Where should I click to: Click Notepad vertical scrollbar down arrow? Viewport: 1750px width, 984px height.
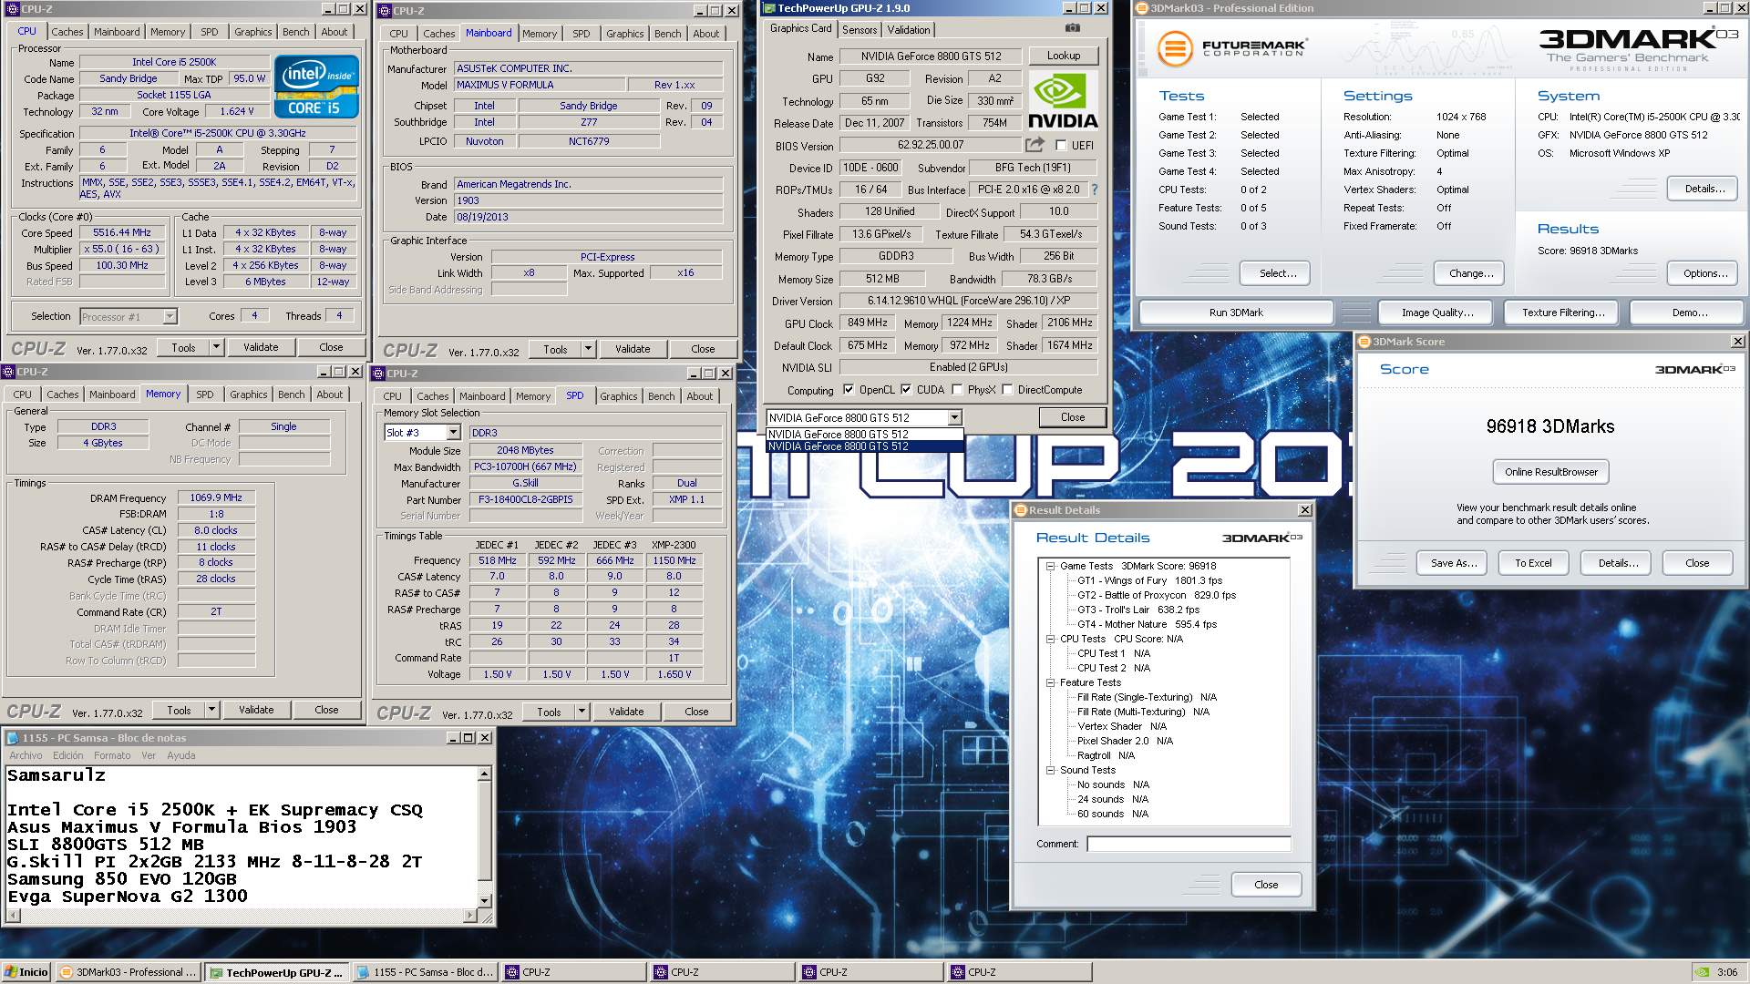click(x=484, y=900)
